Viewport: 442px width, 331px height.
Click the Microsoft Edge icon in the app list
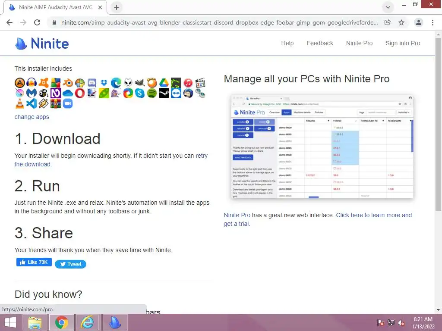tap(116, 83)
